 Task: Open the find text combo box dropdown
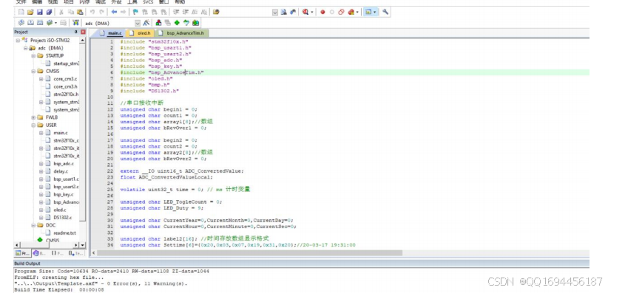(x=275, y=13)
